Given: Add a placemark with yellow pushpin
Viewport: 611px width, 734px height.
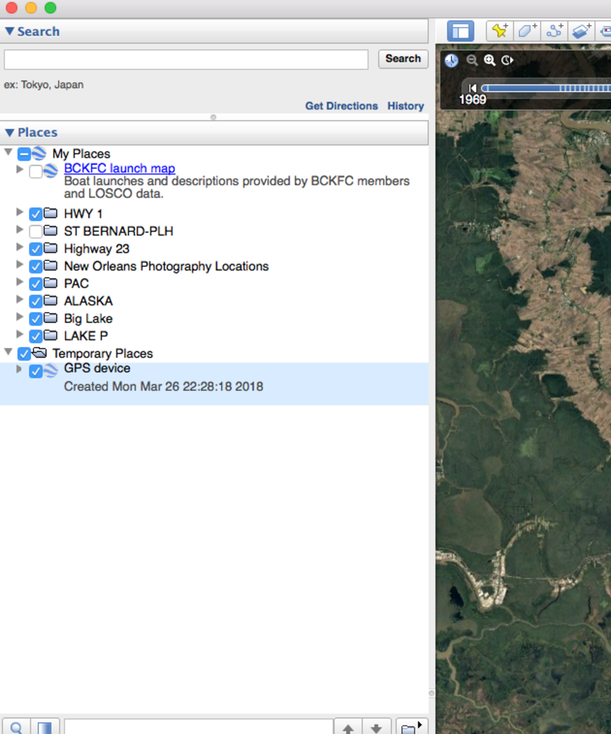Looking at the screenshot, I should click(x=500, y=31).
